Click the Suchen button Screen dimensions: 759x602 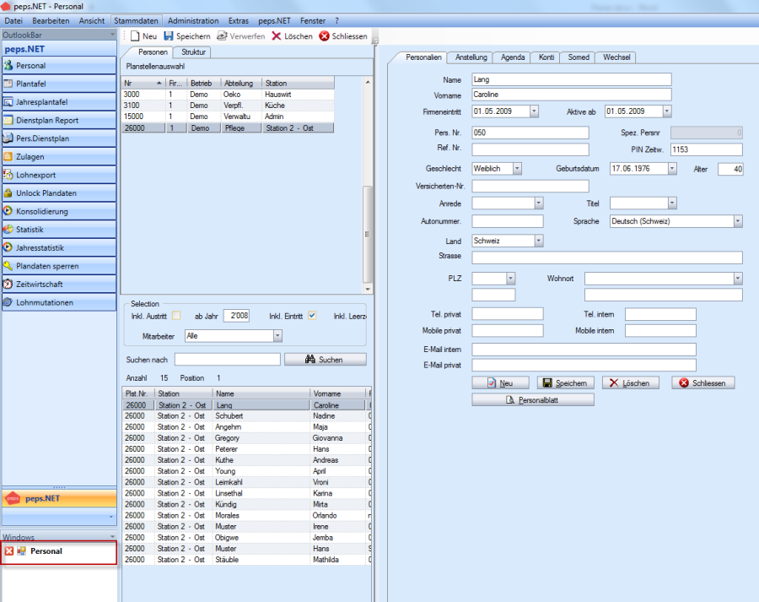(325, 360)
